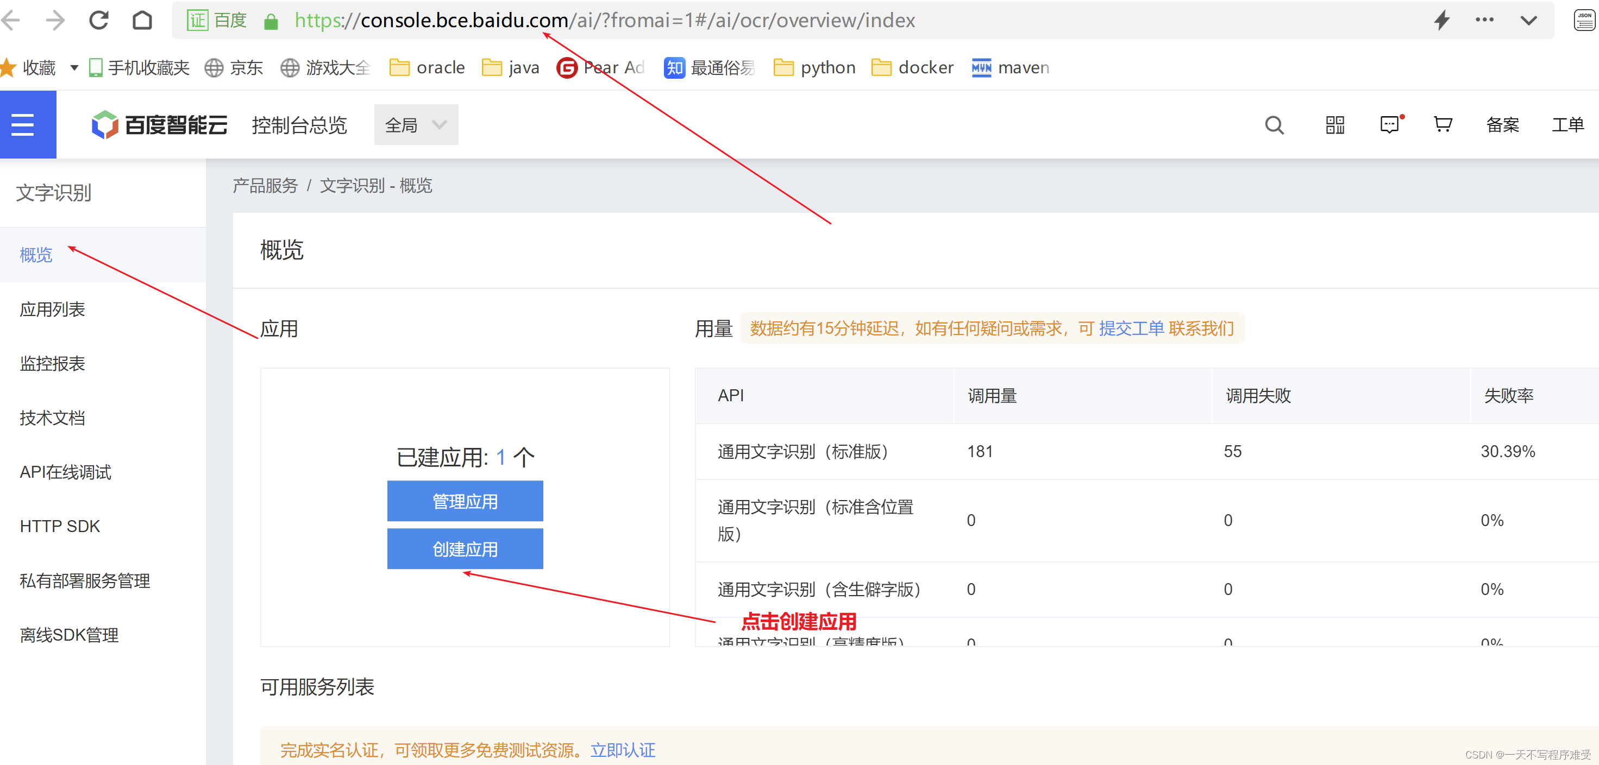Expand the favorites dropdown arrow
The height and width of the screenshot is (765, 1599).
[74, 68]
